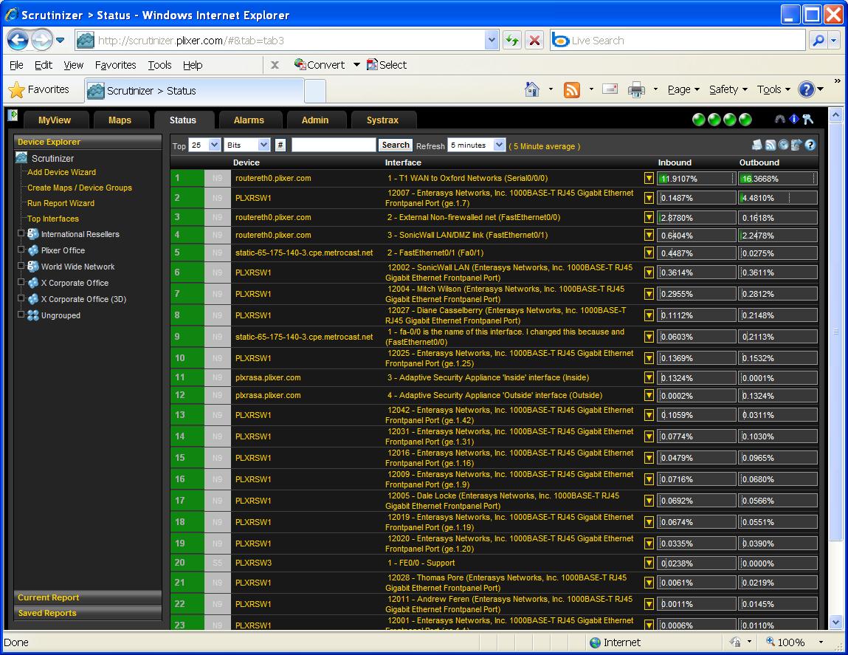Click the orange RSS feeds icon in IE command bar
The height and width of the screenshot is (655, 848).
[x=572, y=89]
